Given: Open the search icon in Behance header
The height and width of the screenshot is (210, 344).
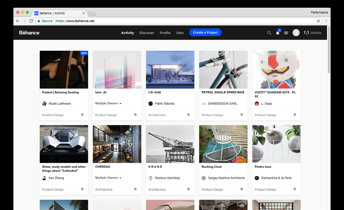Looking at the screenshot, I should pos(269,33).
